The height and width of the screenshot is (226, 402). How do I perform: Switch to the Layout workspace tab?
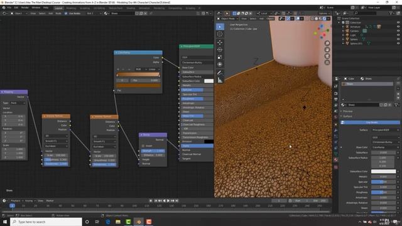pyautogui.click(x=58, y=8)
